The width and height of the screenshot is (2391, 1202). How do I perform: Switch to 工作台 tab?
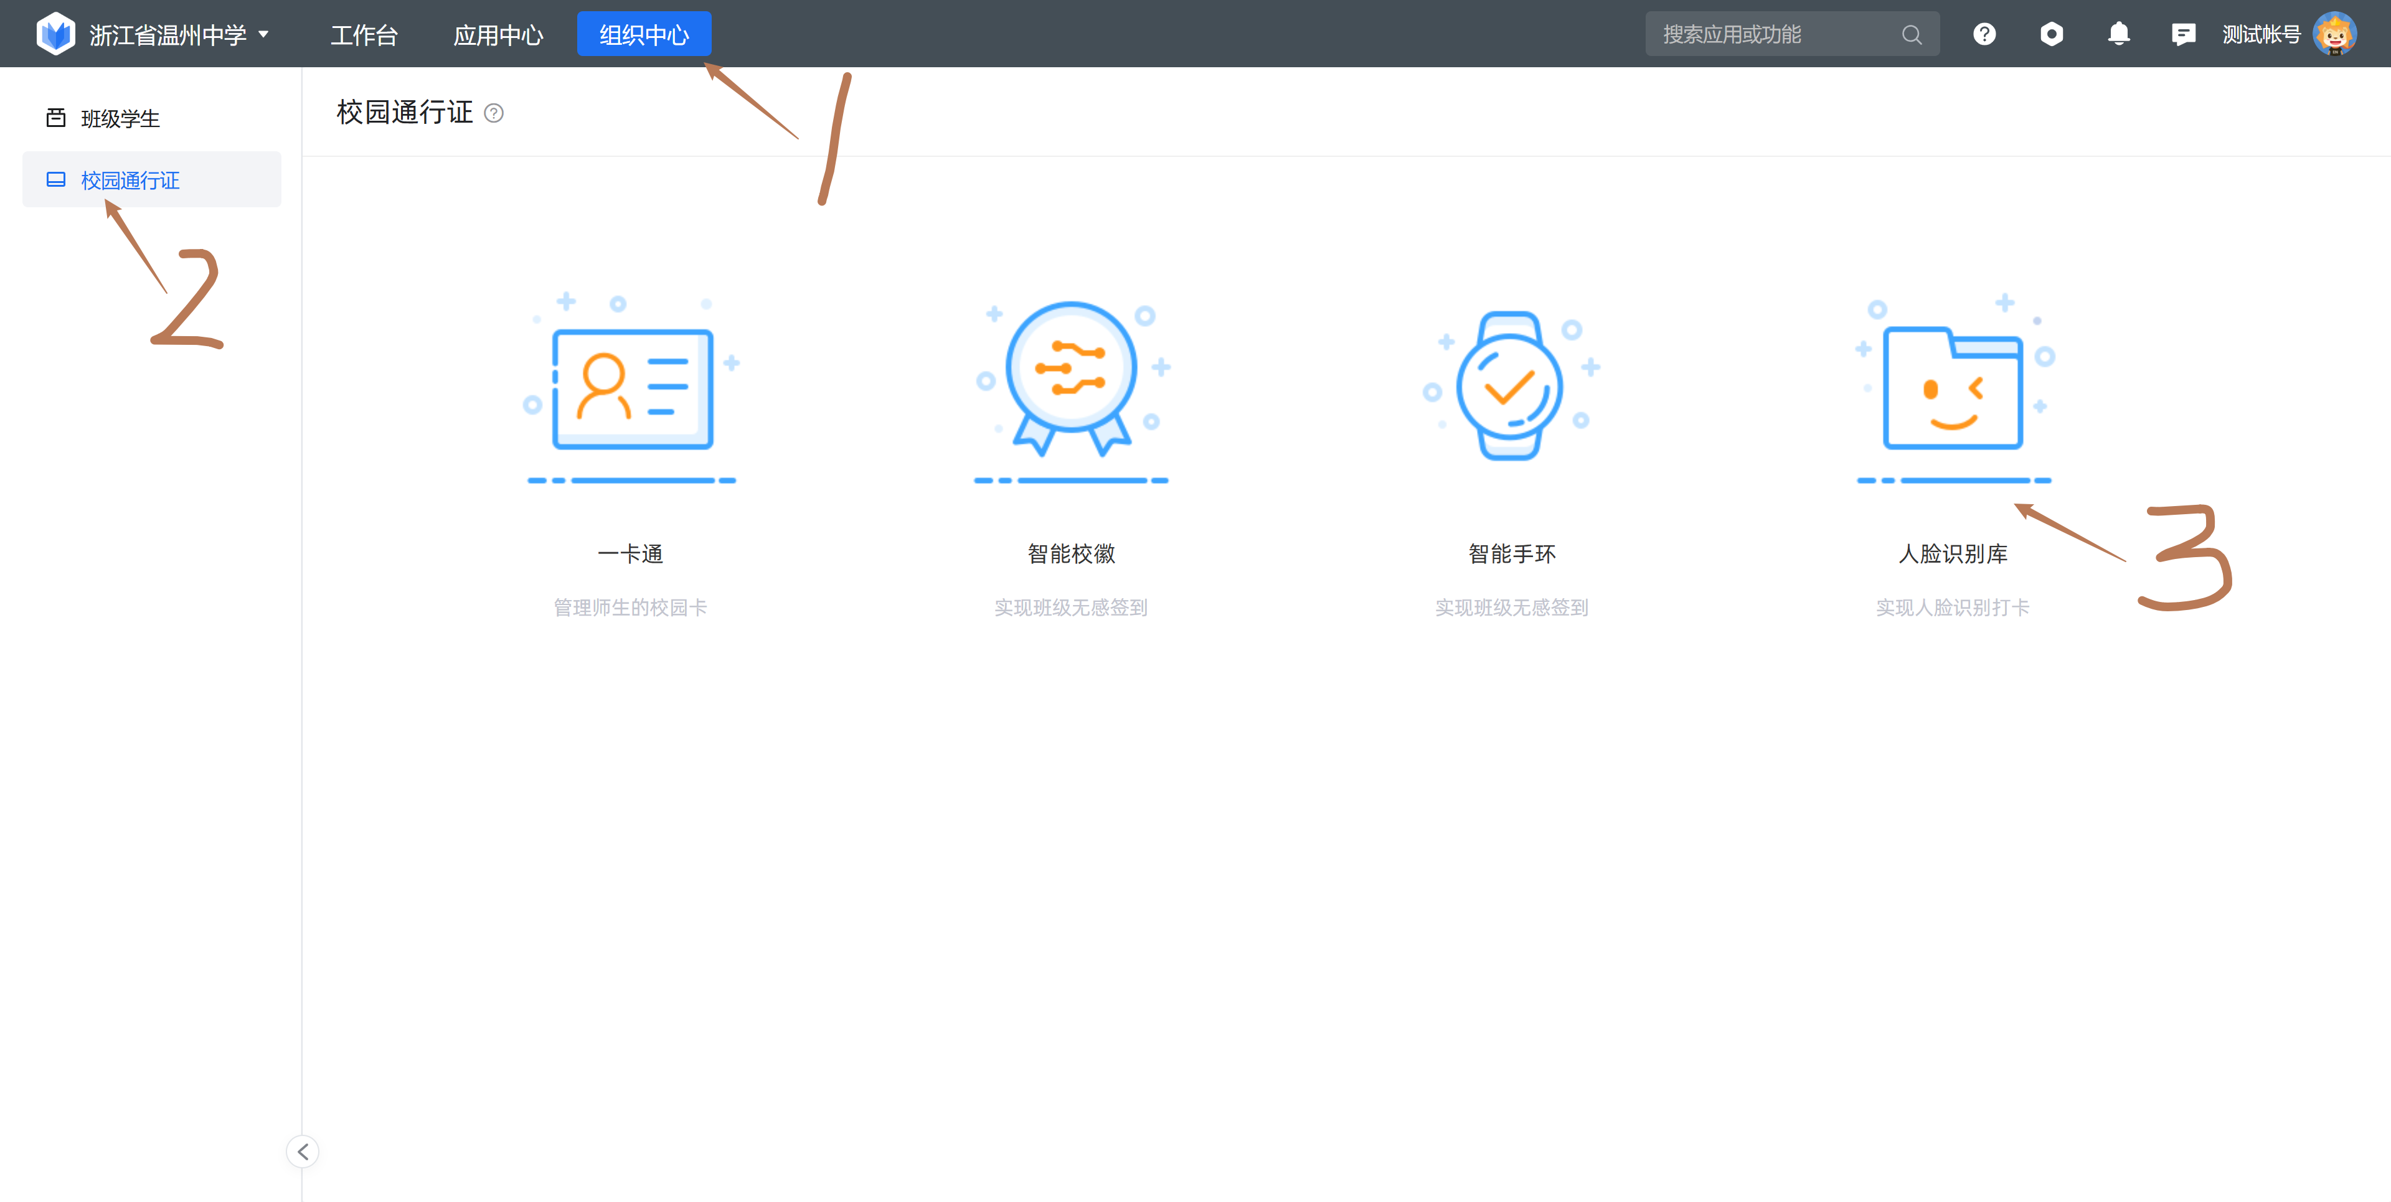pyautogui.click(x=364, y=34)
